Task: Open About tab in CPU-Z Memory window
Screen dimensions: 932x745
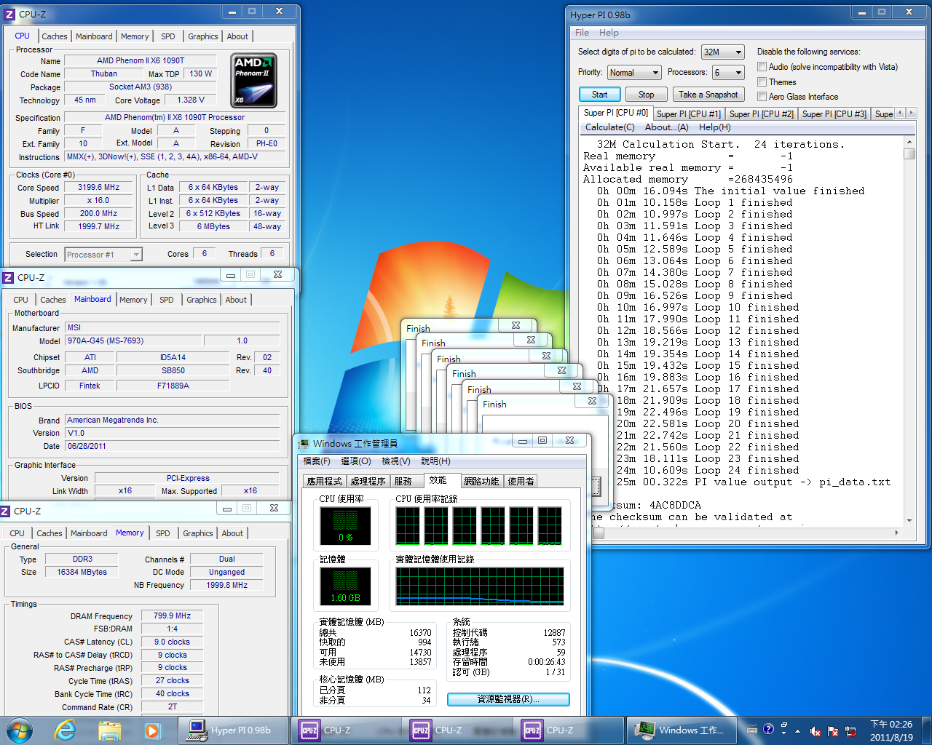Action: [x=232, y=533]
